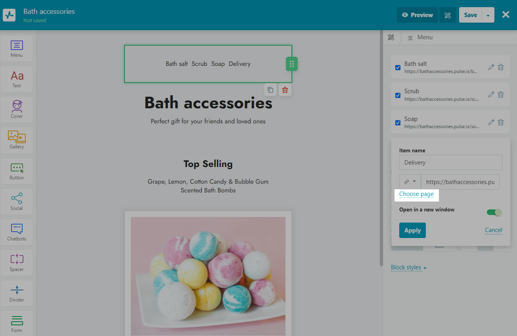Click Delivery in the page menu
The height and width of the screenshot is (336, 517).
point(239,64)
